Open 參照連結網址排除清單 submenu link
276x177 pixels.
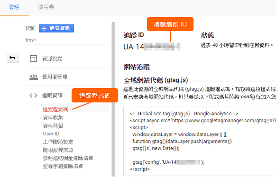point(68,158)
